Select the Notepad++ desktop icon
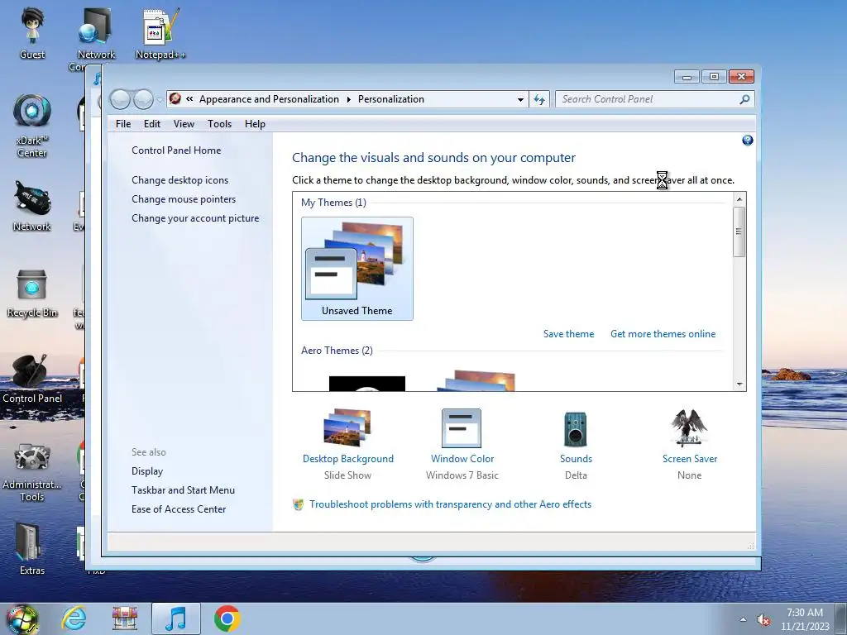This screenshot has width=847, height=635. click(x=160, y=33)
